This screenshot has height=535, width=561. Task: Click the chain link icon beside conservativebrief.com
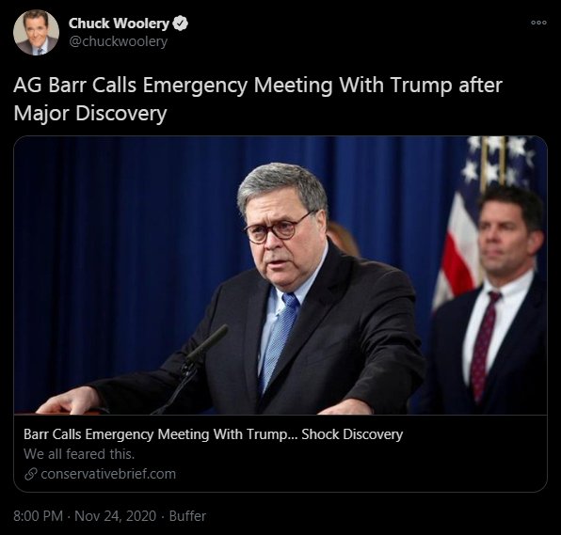[x=31, y=474]
